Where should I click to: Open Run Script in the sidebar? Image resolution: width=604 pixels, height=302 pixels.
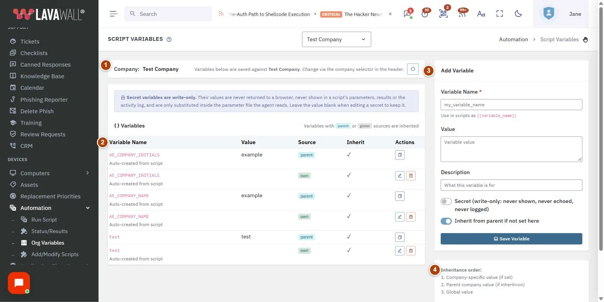44,220
